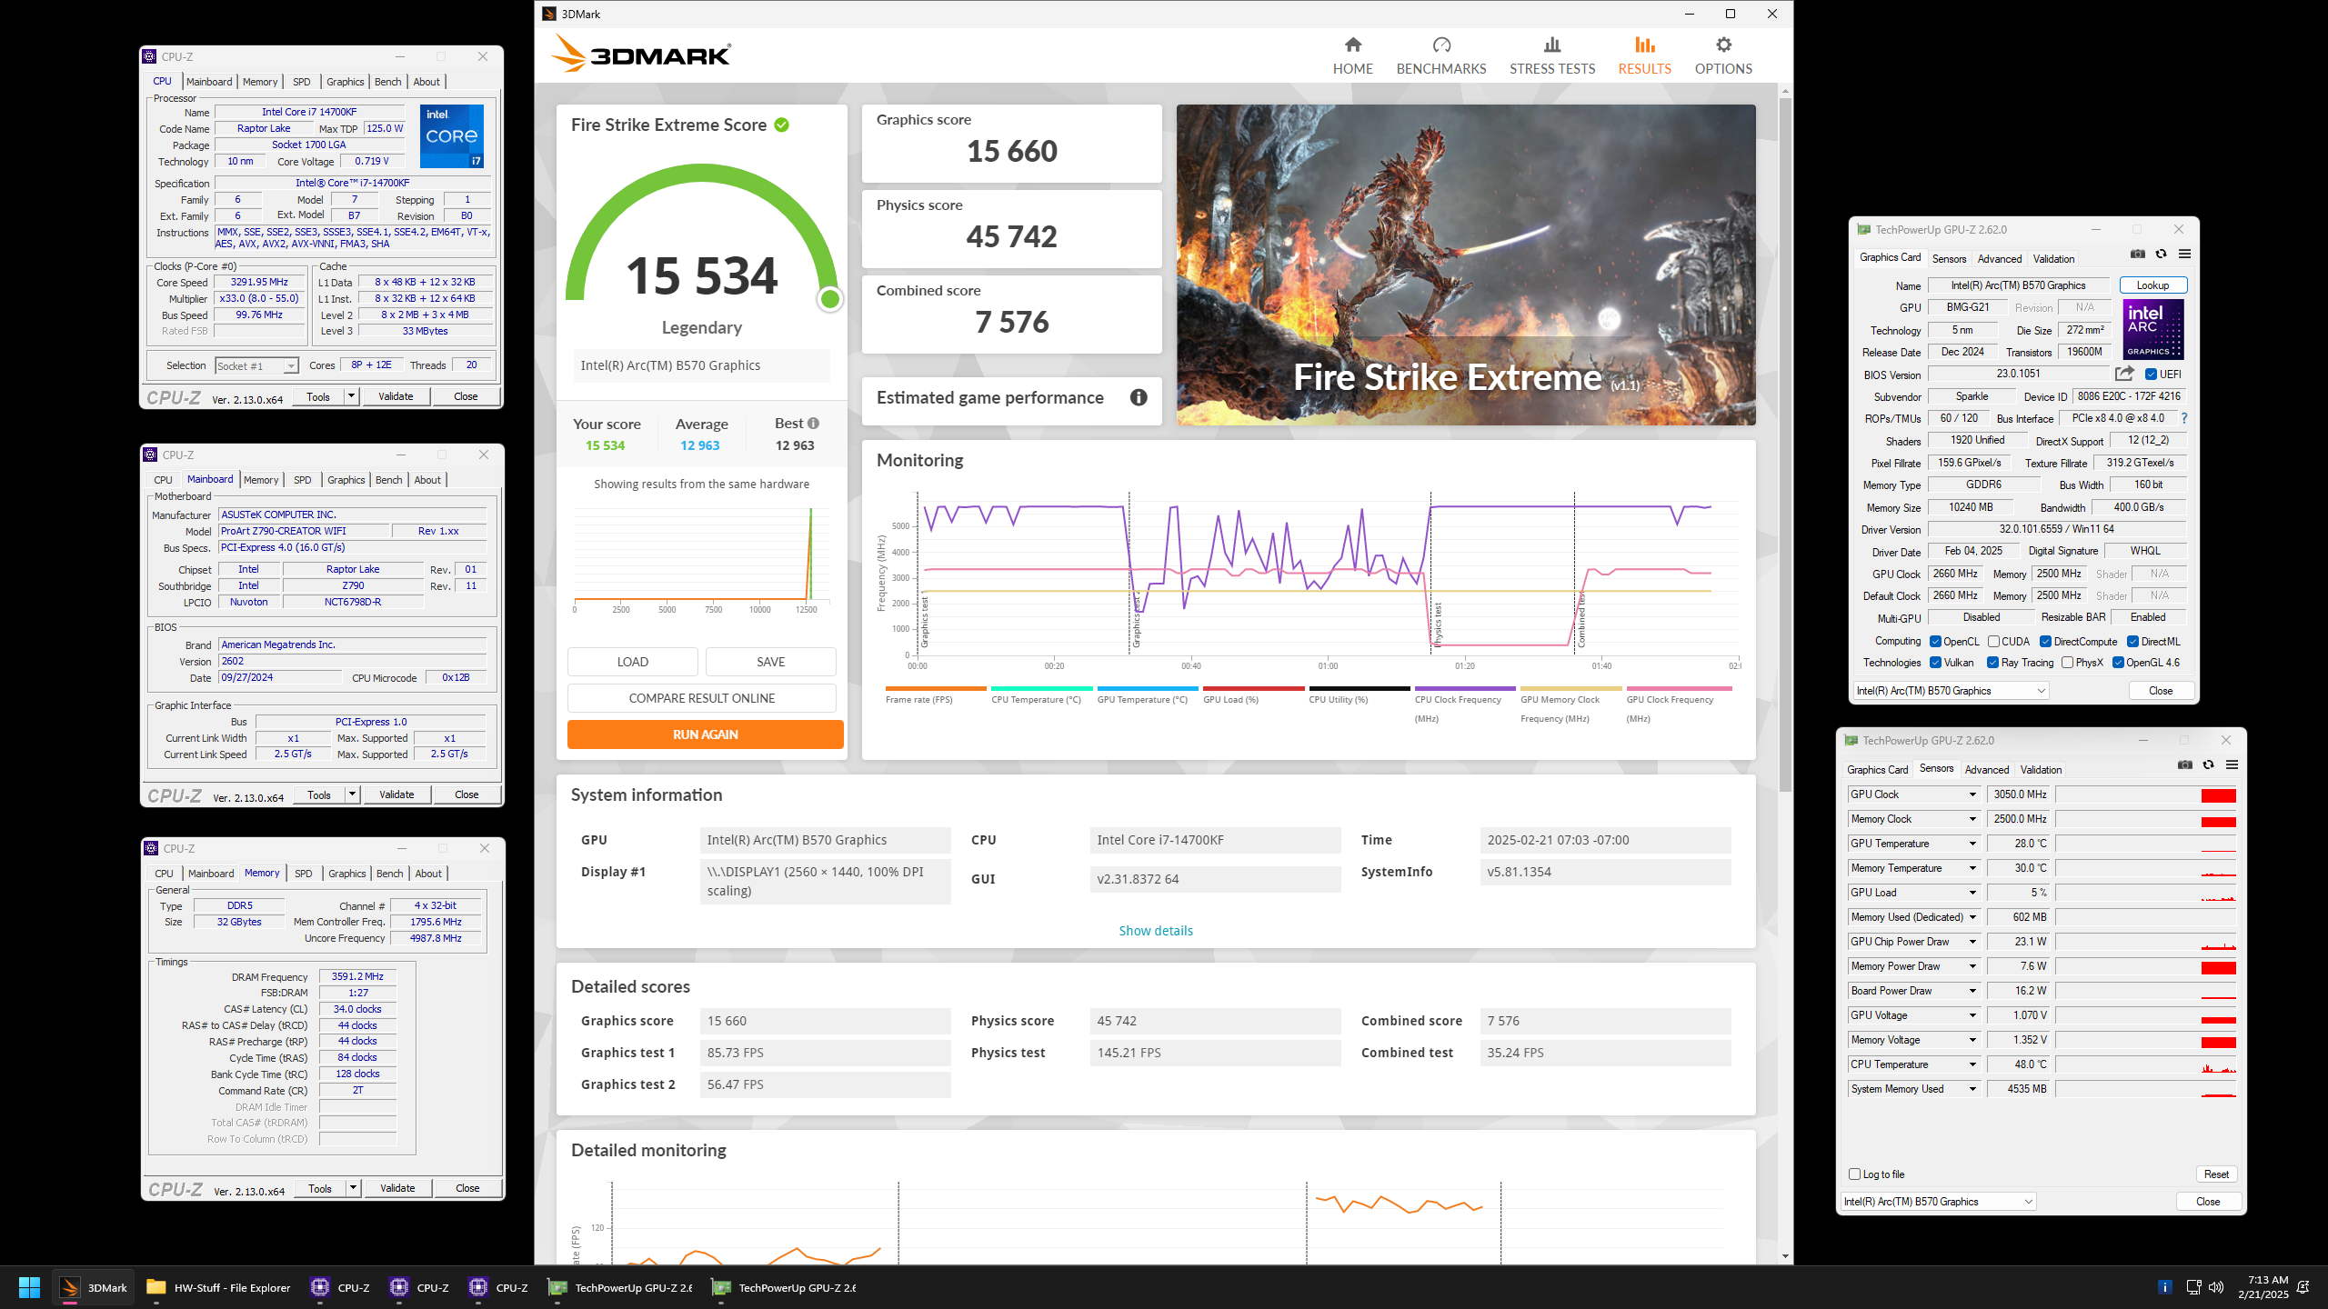Toggle the CUDA checkbox
The width and height of the screenshot is (2328, 1309).
pyautogui.click(x=1993, y=641)
